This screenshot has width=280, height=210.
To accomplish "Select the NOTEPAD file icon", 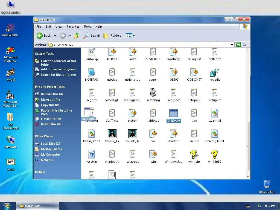I will click(x=91, y=72).
